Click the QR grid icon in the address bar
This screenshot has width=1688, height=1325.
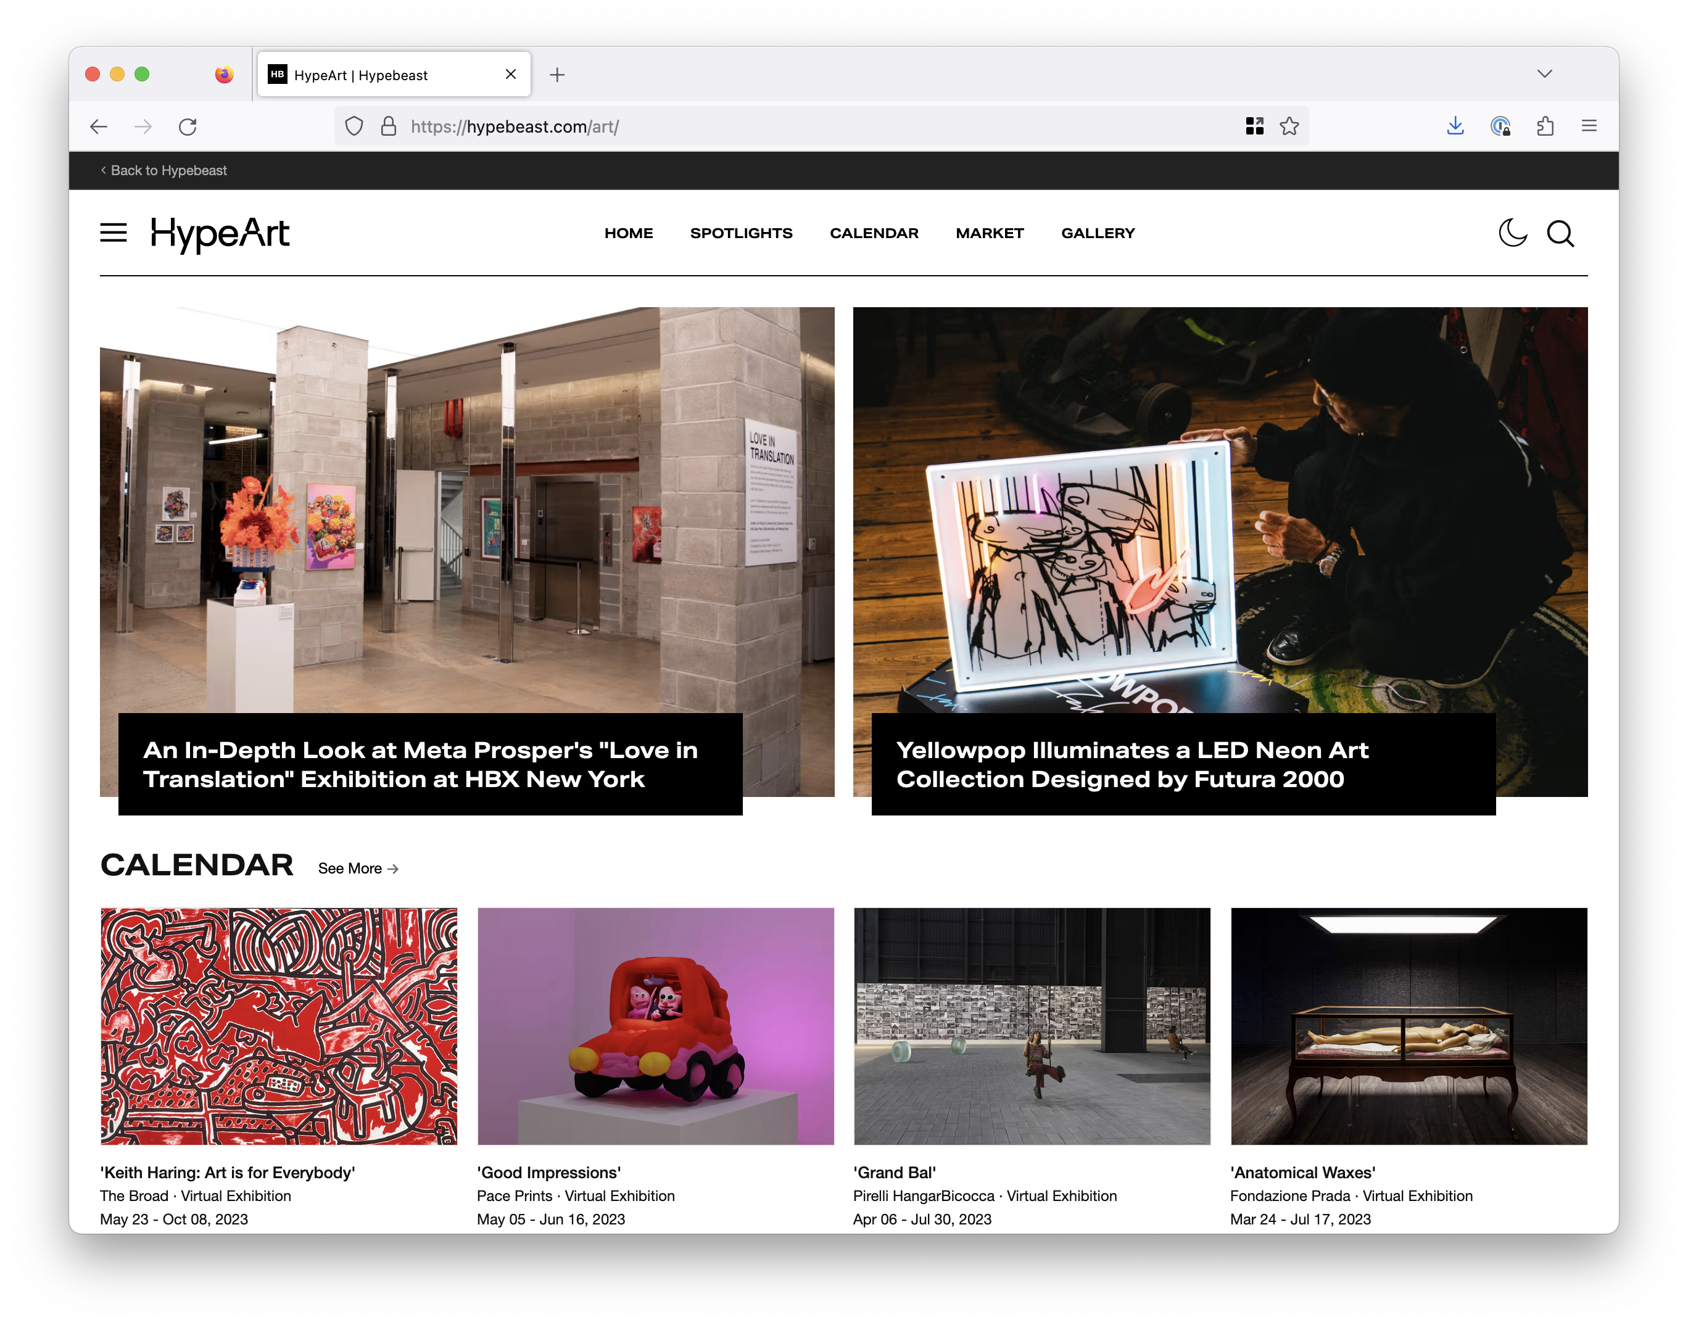click(1254, 126)
